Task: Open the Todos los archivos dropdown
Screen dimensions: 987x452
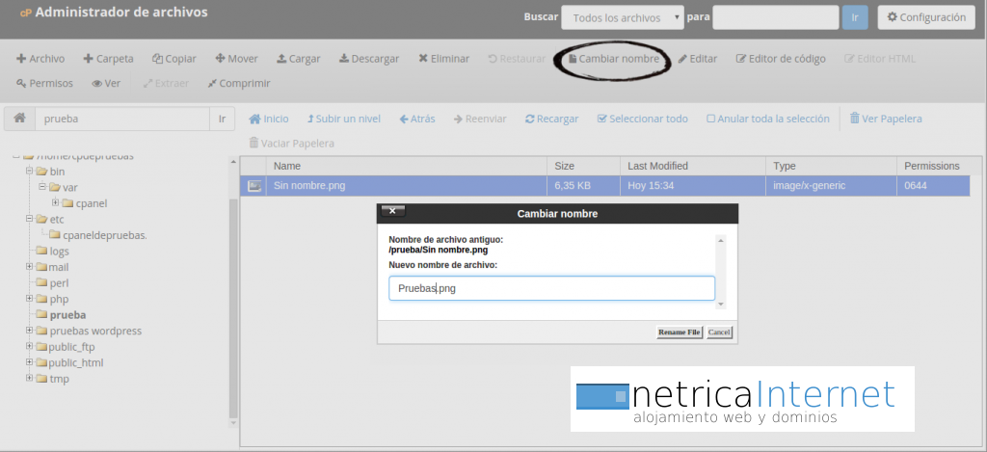Action: pos(622,17)
